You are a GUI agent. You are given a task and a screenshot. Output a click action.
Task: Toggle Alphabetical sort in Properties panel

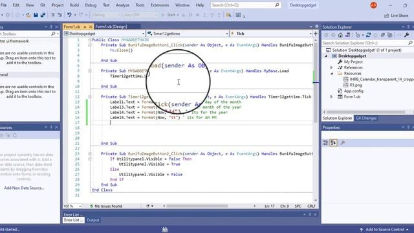(333, 142)
